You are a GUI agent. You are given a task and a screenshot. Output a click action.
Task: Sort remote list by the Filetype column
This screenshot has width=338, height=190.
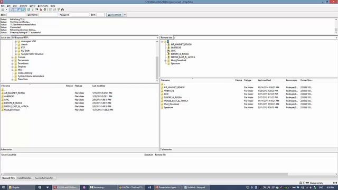pyautogui.click(x=248, y=80)
